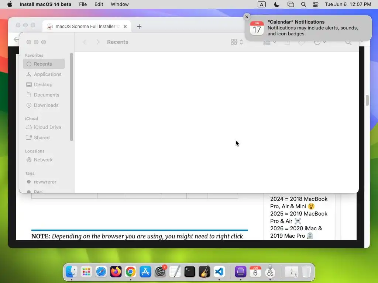Open the File menu
Viewport: 378px width, 283px height.
point(83,4)
